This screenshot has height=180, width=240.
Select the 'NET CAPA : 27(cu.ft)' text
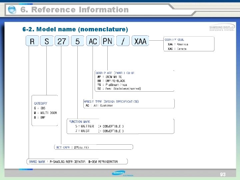coord(73,148)
